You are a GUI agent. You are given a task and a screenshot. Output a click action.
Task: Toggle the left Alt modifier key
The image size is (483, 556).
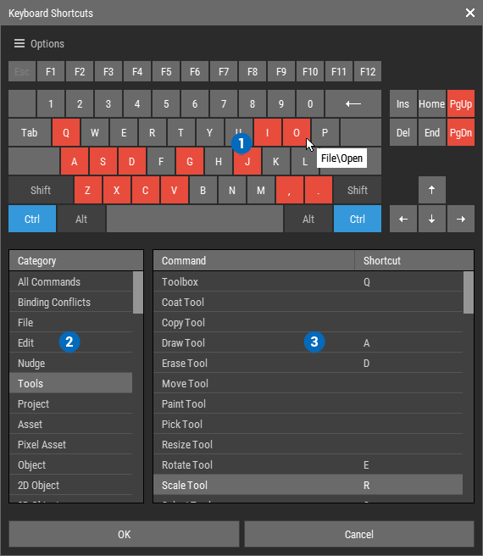coord(81,219)
